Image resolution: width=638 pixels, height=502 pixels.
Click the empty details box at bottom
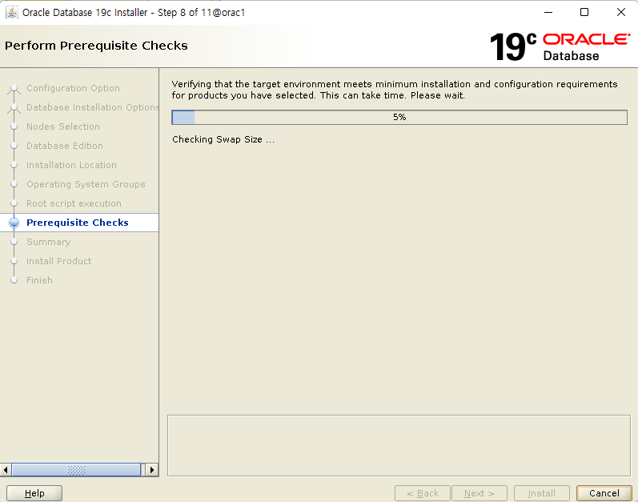399,445
